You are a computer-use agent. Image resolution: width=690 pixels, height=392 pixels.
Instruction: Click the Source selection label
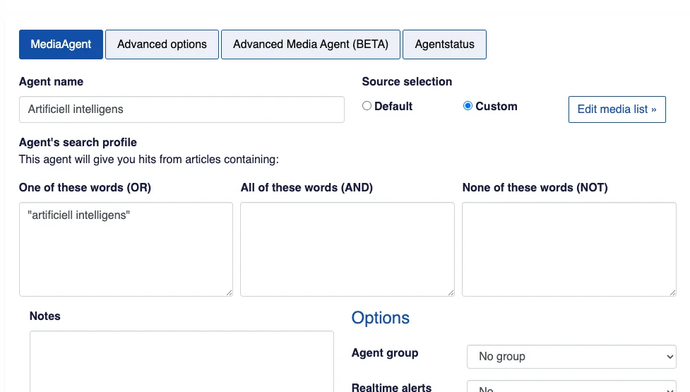[407, 82]
